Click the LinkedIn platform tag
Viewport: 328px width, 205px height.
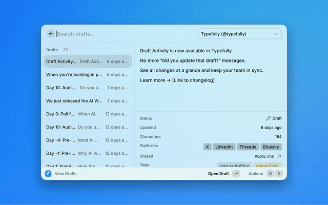pos(224,147)
